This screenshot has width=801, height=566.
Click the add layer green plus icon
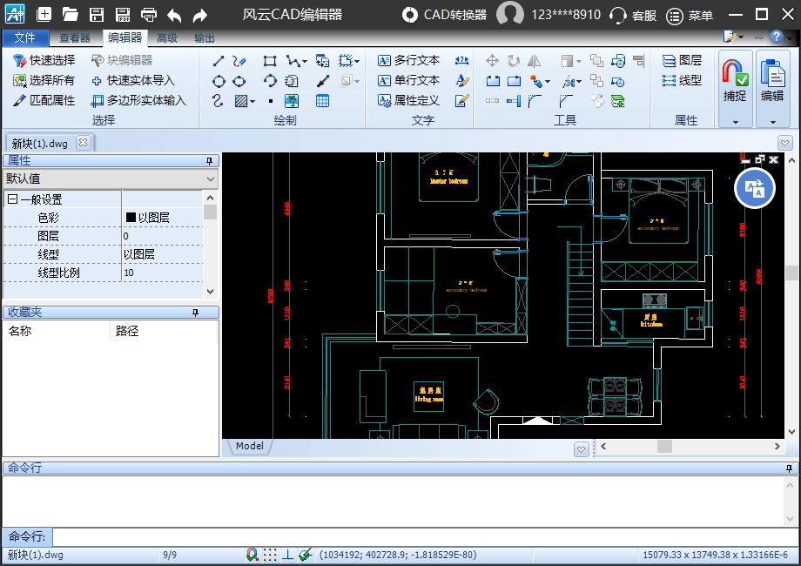point(617,101)
